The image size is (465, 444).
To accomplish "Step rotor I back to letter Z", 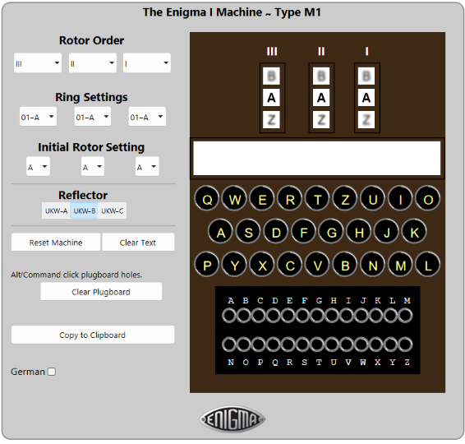I will pos(366,119).
